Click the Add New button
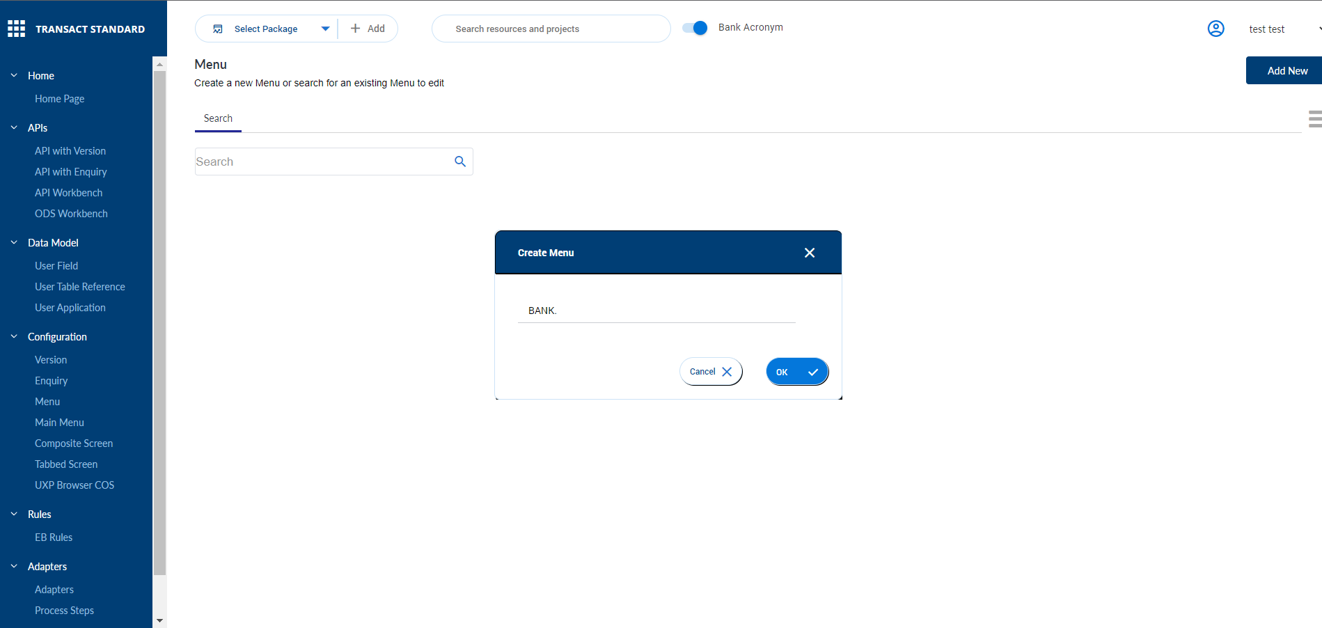This screenshot has height=628, width=1322. 1286,71
